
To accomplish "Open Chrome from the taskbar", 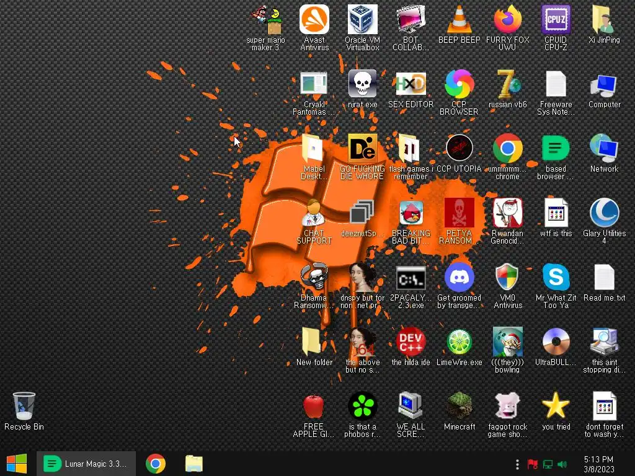I will click(x=156, y=464).
